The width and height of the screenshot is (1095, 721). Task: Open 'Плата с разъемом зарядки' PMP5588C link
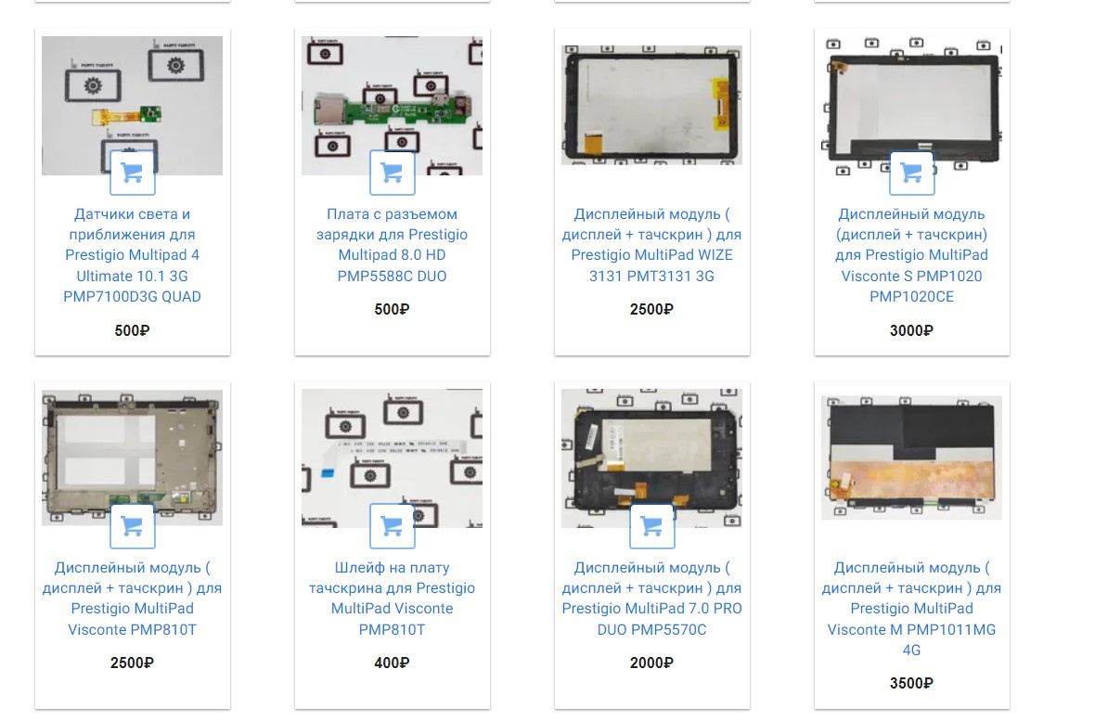(392, 245)
